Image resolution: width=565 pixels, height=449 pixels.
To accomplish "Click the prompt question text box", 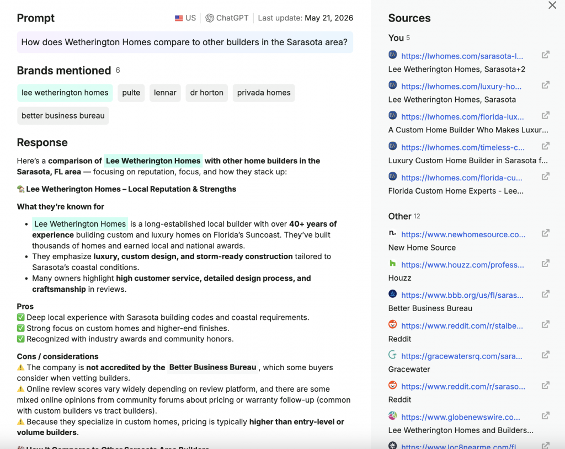I will [x=185, y=42].
